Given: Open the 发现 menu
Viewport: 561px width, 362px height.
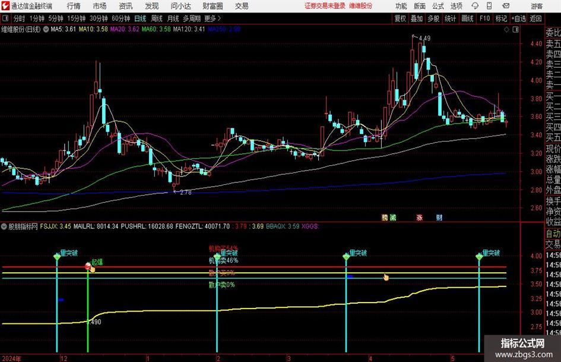Looking at the screenshot, I should point(152,6).
